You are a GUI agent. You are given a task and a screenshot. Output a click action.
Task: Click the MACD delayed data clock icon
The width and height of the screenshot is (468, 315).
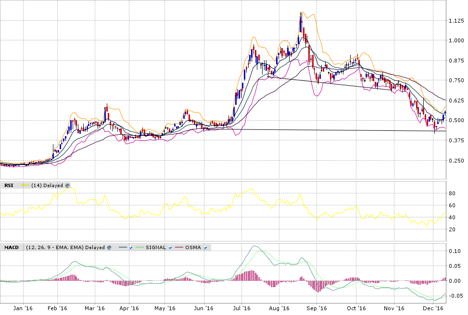point(109,248)
